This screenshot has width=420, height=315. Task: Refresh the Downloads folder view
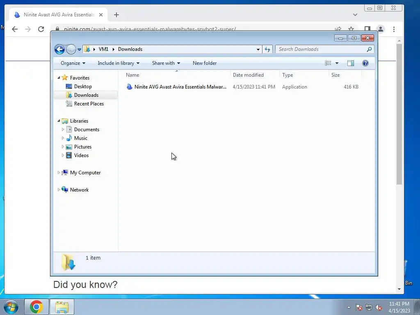click(267, 49)
